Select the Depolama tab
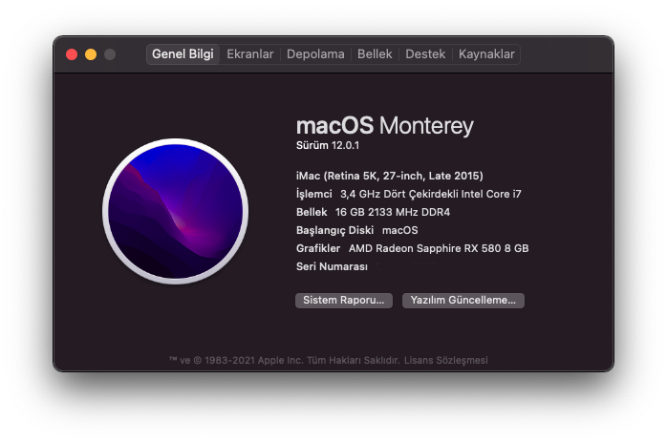 315,54
